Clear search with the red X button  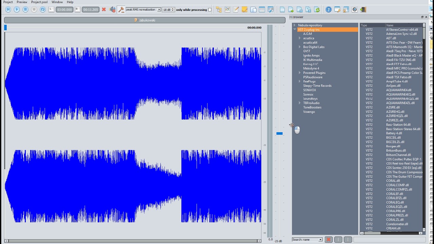click(x=328, y=240)
